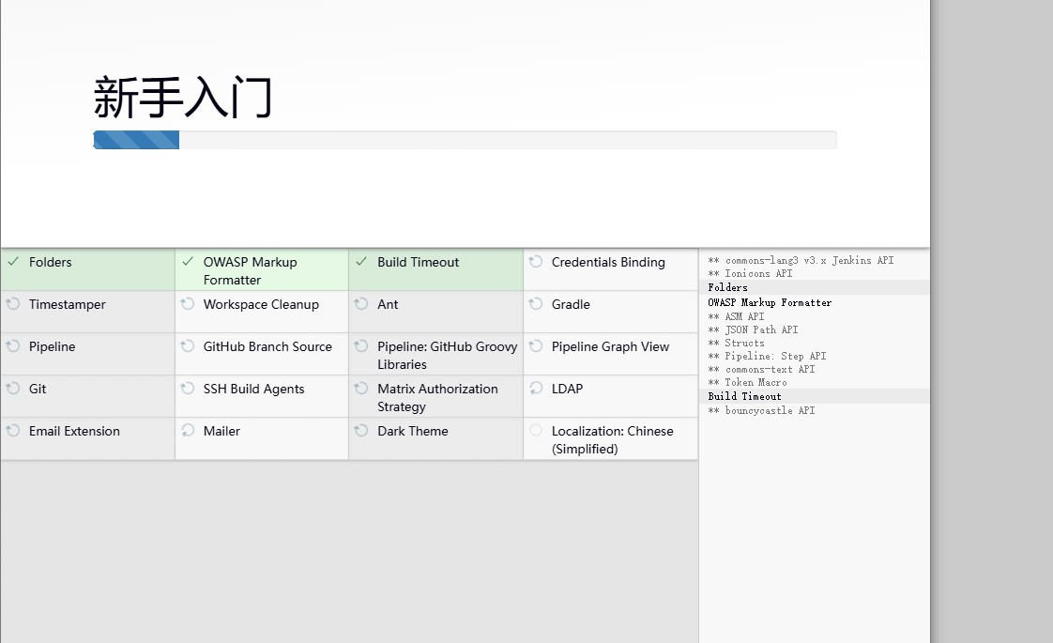Click the bouncycastle API log line
The image size is (1053, 643).
tap(761, 410)
